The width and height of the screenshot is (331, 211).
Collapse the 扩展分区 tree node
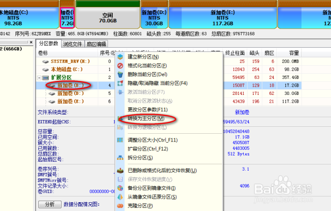tap(39, 78)
